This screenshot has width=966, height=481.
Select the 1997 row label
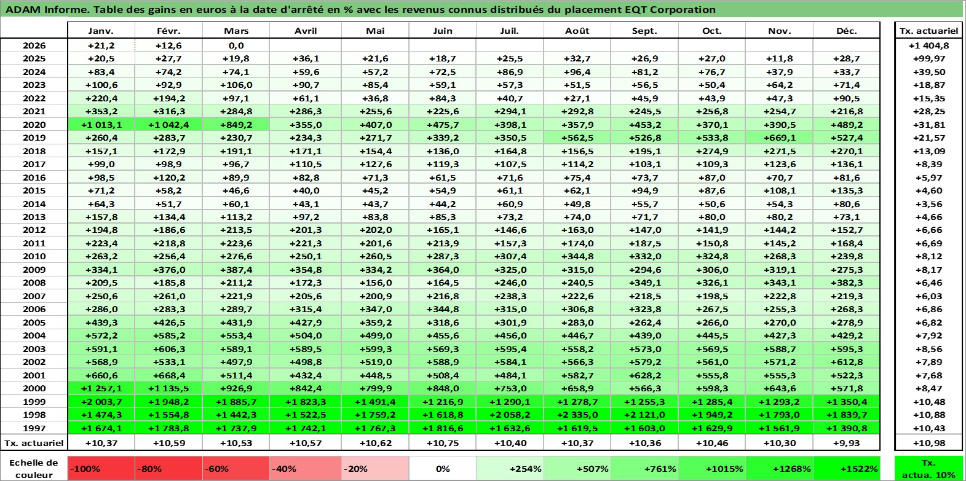point(34,428)
